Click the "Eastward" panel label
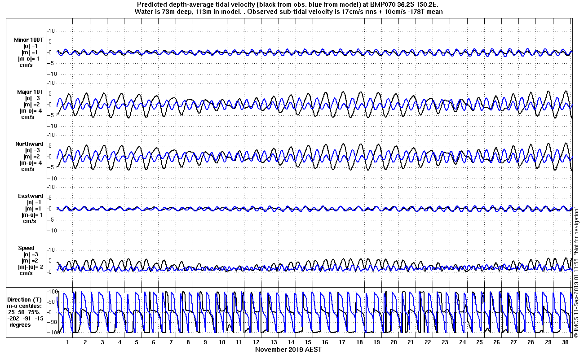Viewport: 584px width, 359px height. (x=31, y=196)
